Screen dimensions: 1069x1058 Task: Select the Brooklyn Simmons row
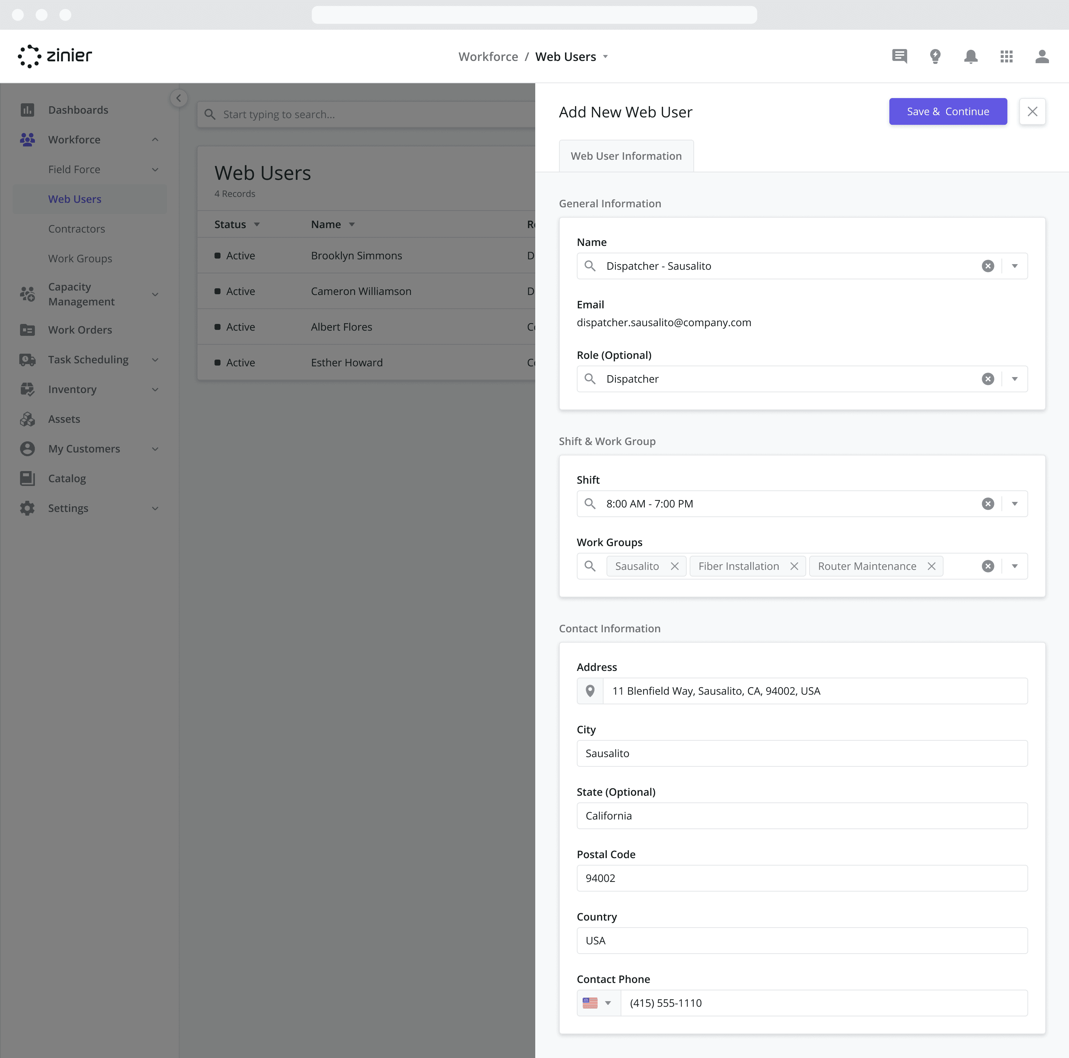[x=366, y=255]
